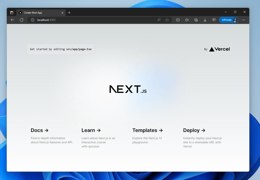View site information icon in address bar
Screen dimensions: 260x180
click(33, 20)
